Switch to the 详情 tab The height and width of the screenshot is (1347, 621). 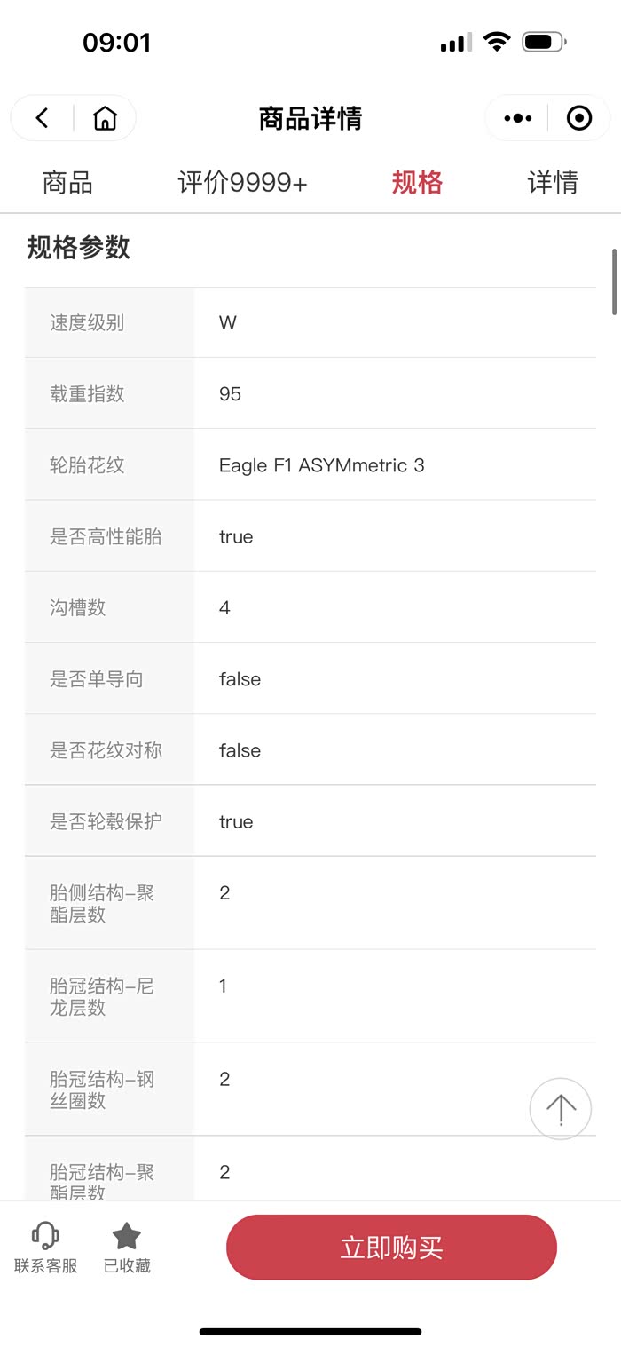pos(553,183)
